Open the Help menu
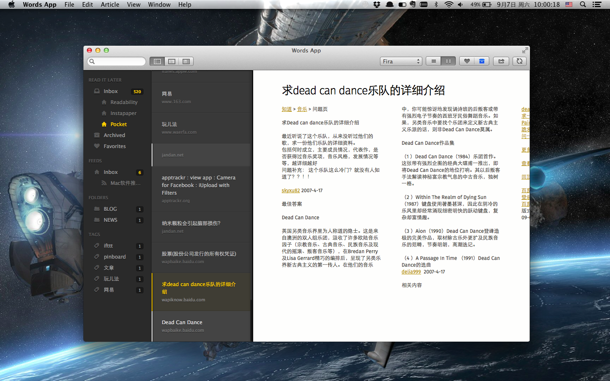610x381 pixels. click(185, 5)
